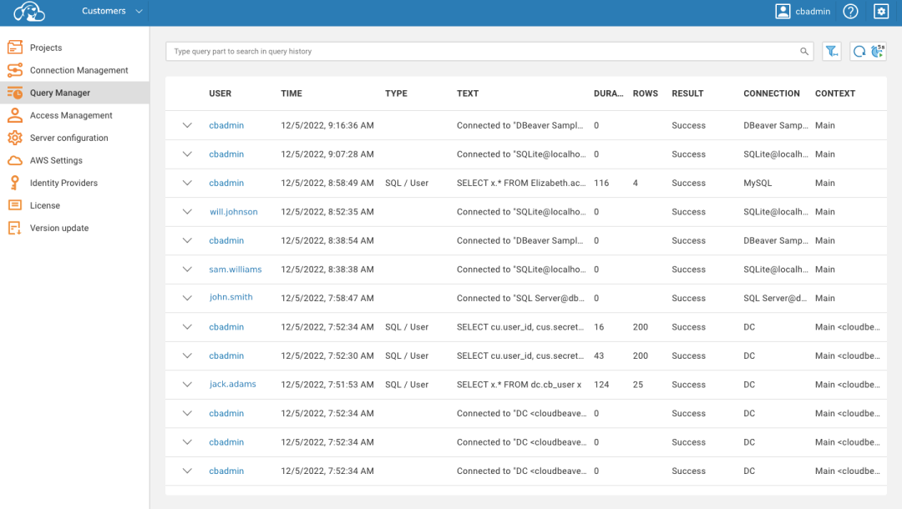Click the RESULT column header

point(687,93)
